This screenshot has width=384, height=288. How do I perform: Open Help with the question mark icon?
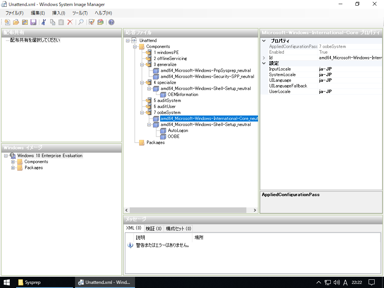(x=111, y=22)
